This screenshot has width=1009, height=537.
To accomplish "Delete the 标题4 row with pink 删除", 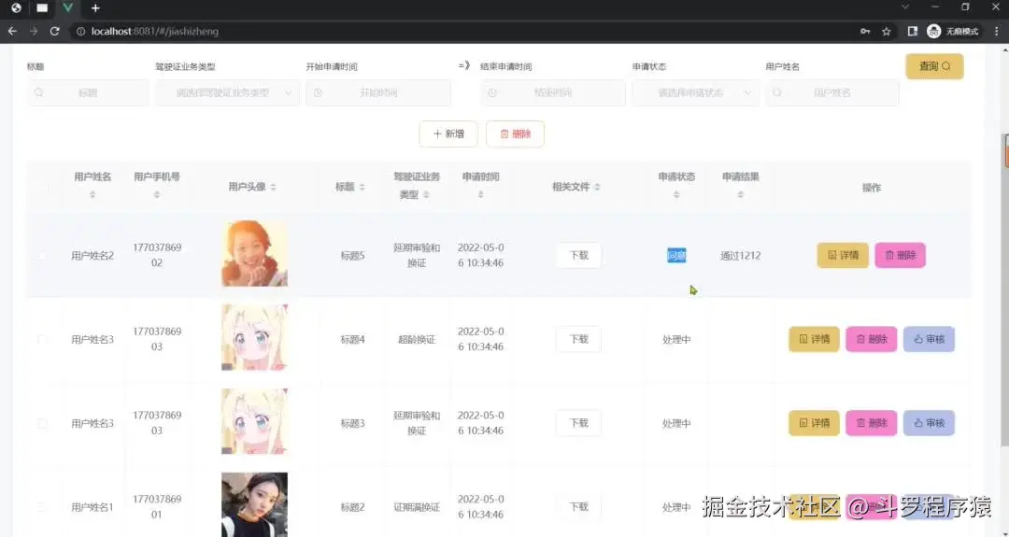I will click(x=872, y=339).
